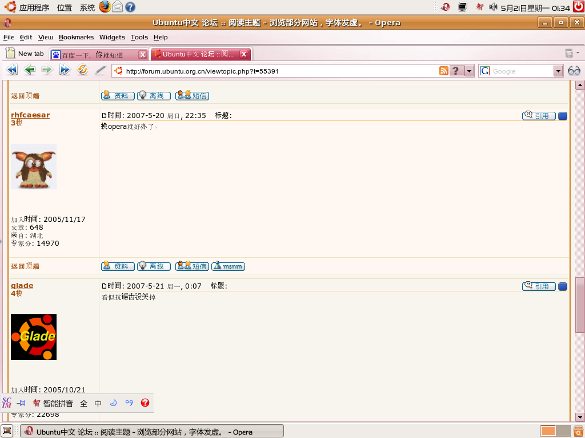Click the wand (pencil) toolbar icon
This screenshot has width=585, height=438.
101,70
